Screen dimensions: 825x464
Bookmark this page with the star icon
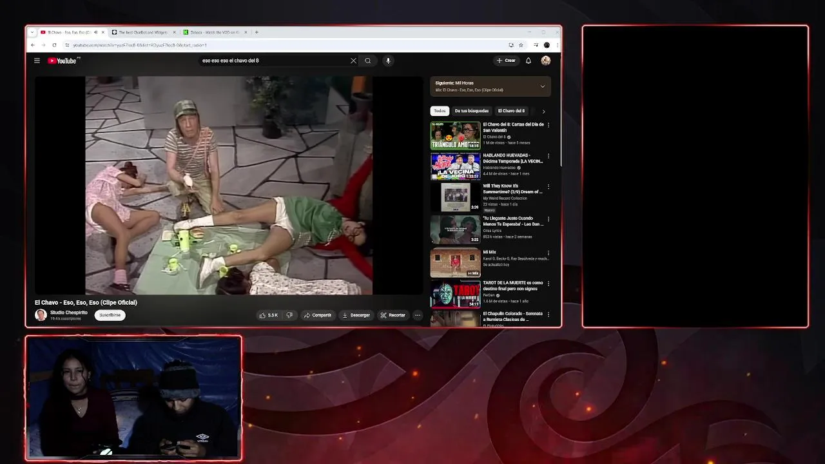click(x=521, y=45)
